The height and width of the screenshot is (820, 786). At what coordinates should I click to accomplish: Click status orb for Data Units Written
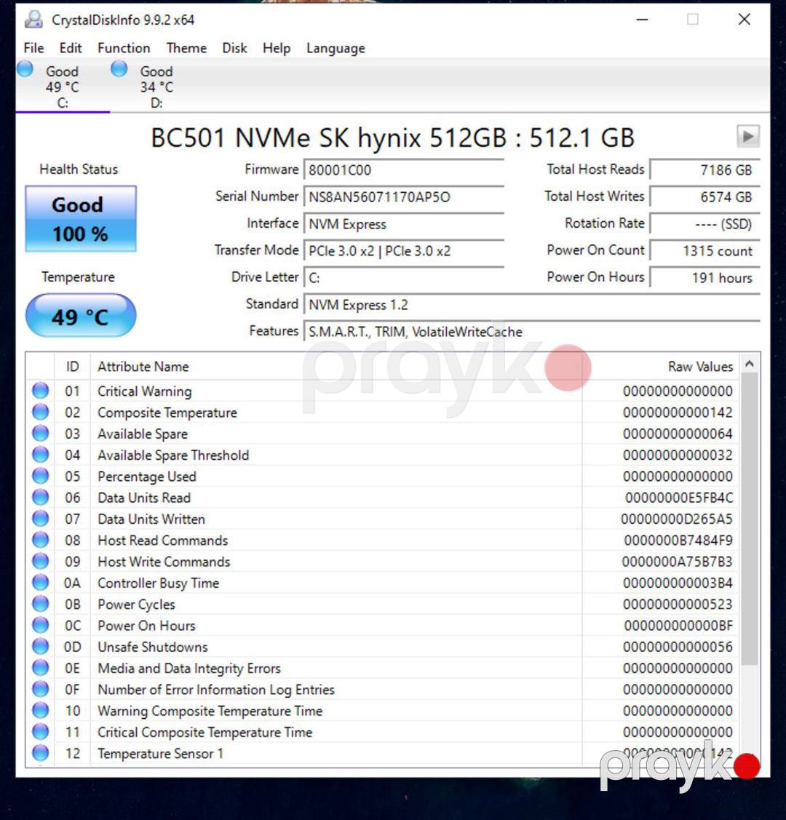[x=40, y=519]
